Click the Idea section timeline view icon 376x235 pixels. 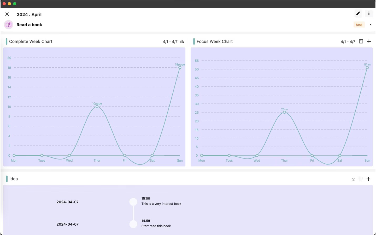[360, 179]
